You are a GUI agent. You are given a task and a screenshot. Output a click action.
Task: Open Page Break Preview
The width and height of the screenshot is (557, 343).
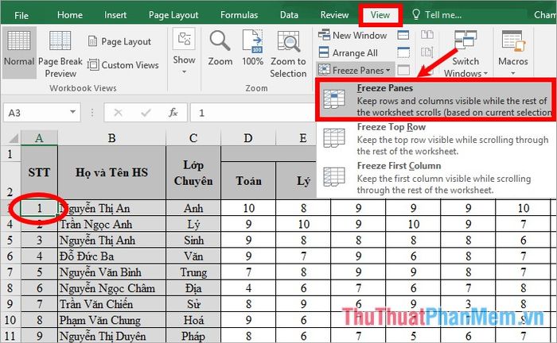[x=60, y=54]
